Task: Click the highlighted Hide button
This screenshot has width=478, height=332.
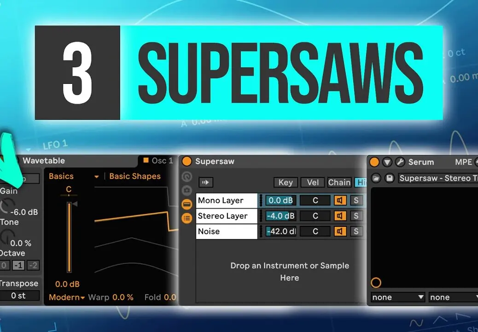Action: 361,183
